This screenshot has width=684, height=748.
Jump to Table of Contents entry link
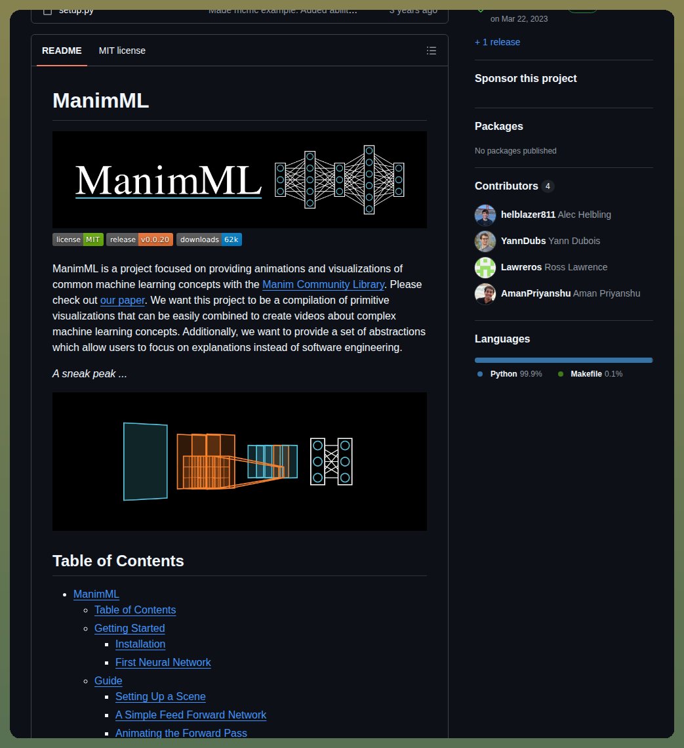click(x=135, y=610)
